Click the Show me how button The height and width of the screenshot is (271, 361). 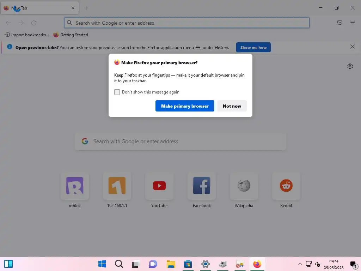253,48
